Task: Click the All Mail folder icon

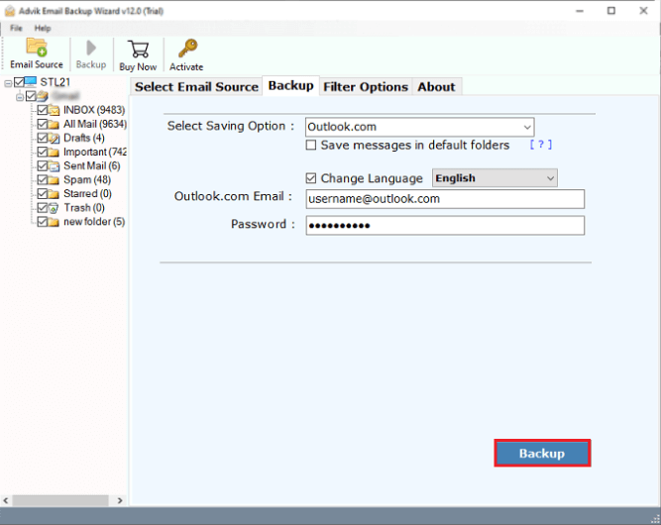Action: [54, 124]
